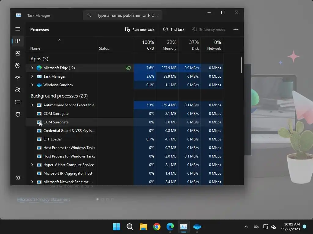Open File Explorer from the taskbar
Viewport: 313px width, 234px height.
143,227
